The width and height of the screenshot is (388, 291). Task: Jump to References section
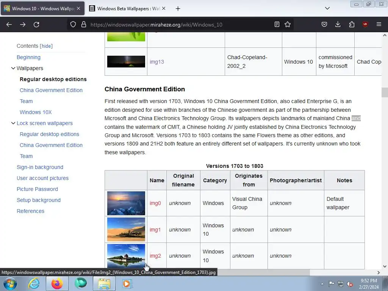(30, 211)
